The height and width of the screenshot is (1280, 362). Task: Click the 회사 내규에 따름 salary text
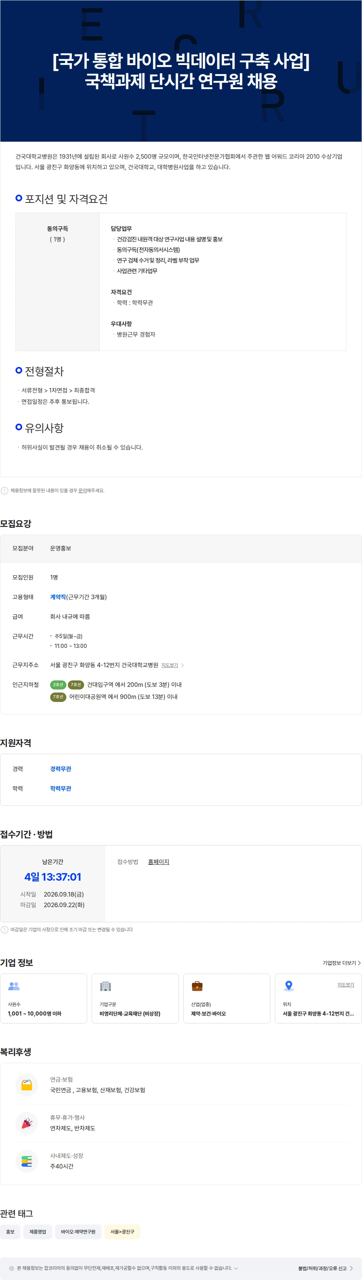[70, 616]
